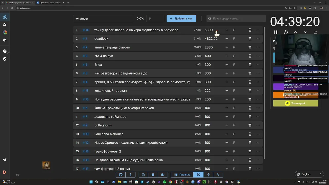Viewport: 329px width, 185px height.
Task: Click the plus icon on deadlock row
Action: (x=227, y=39)
